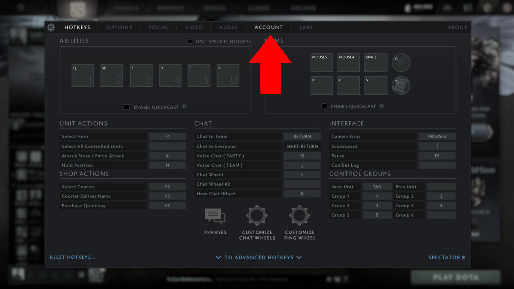514x289 pixels.
Task: Click the round T item slot icon
Action: pyautogui.click(x=401, y=85)
